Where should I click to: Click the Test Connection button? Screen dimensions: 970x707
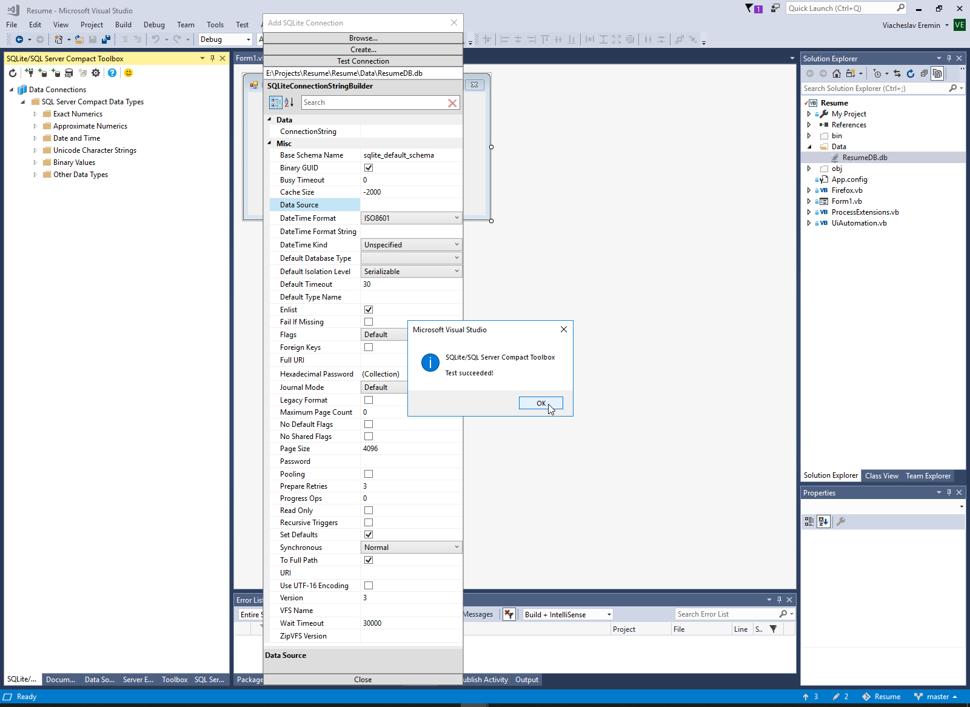(363, 61)
